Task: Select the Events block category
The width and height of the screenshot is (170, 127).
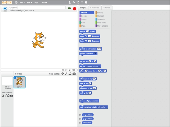Action: coord(100,13)
